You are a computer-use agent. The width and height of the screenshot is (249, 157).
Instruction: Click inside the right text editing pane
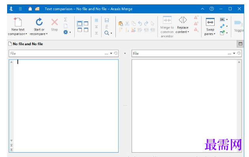click(184, 106)
